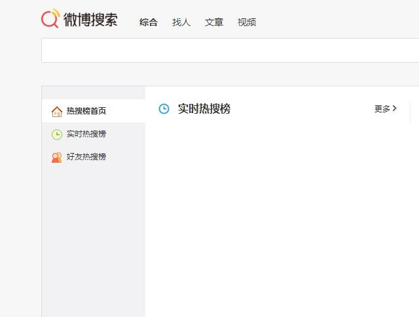
Task: Click the orange friends icon in sidebar
Action: pos(57,157)
